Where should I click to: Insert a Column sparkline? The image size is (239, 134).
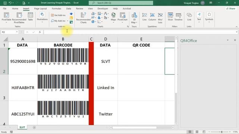(152, 17)
